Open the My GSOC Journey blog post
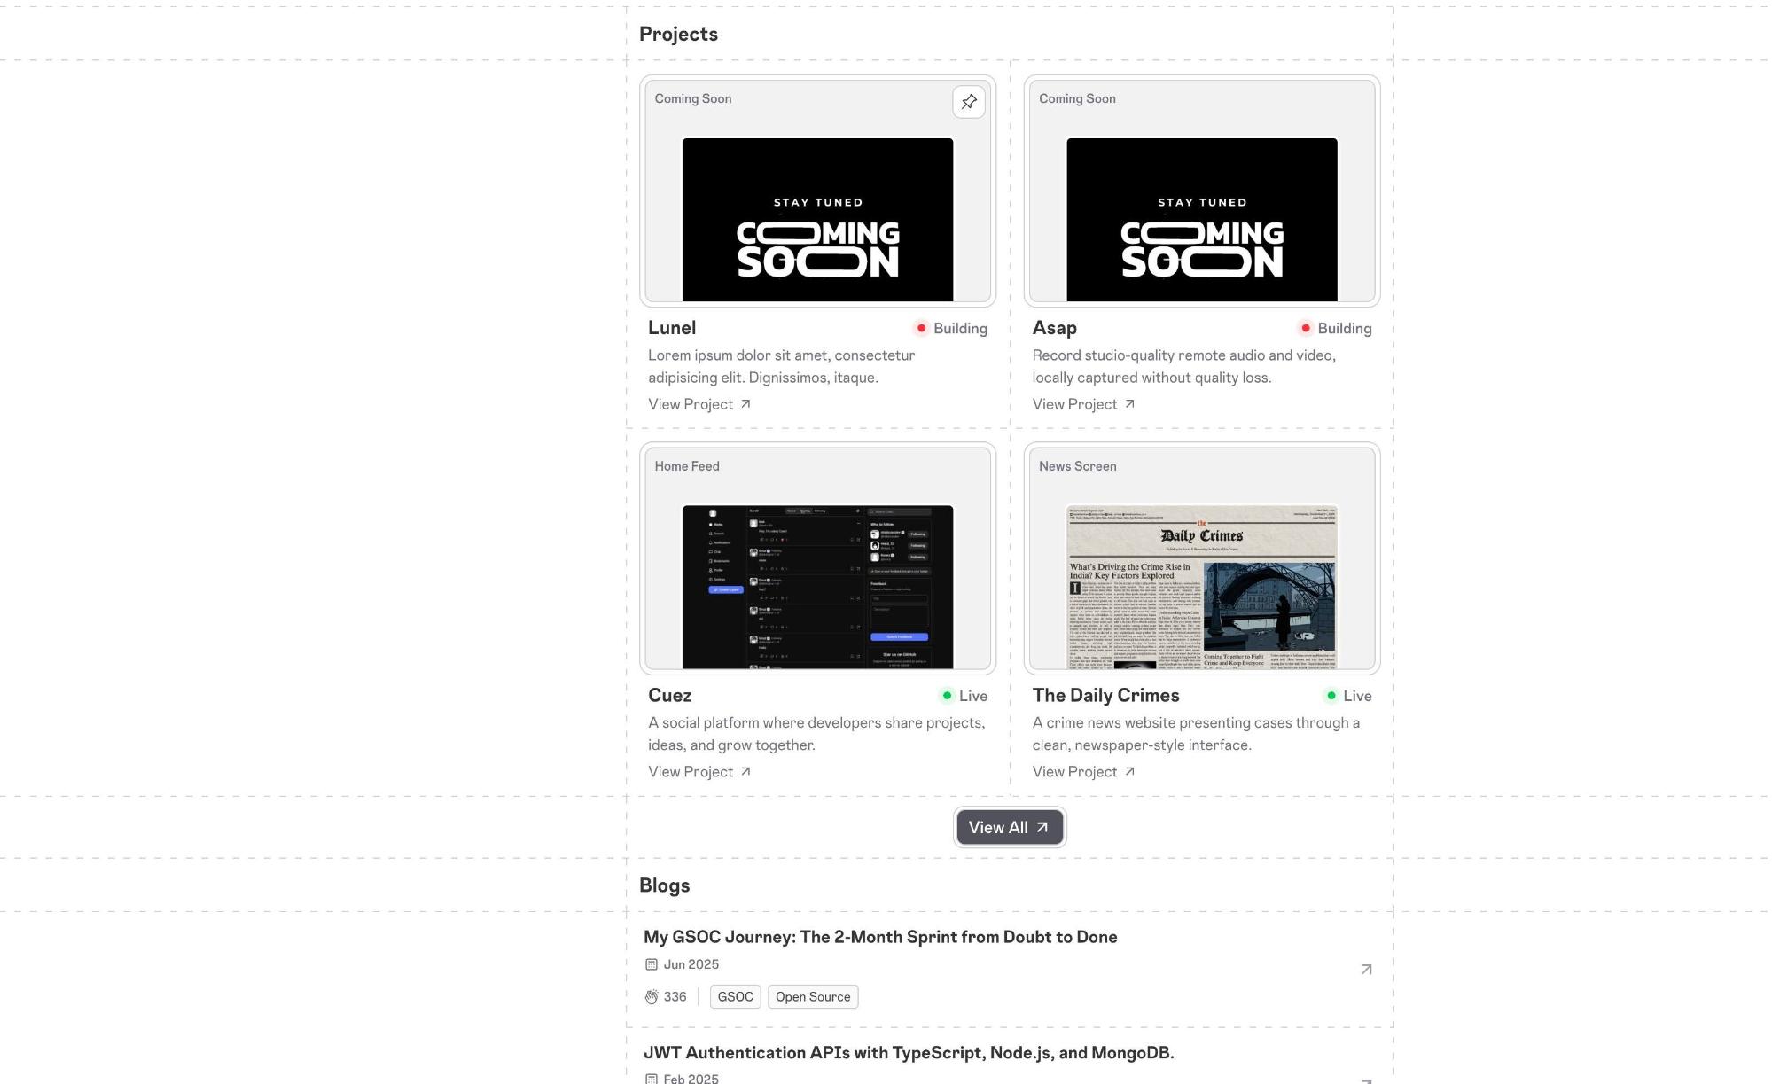Image resolution: width=1772 pixels, height=1084 pixels. click(x=879, y=937)
